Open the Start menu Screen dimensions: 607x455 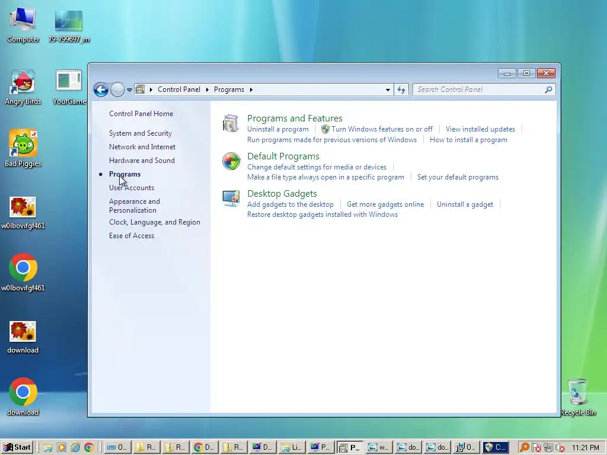coord(17,447)
